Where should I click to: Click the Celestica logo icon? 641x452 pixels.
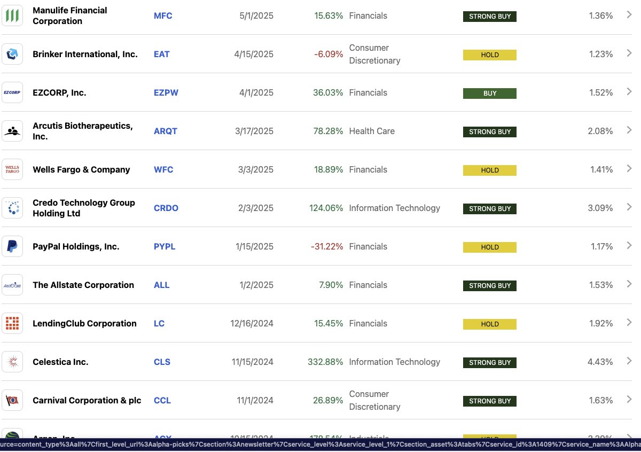click(12, 362)
